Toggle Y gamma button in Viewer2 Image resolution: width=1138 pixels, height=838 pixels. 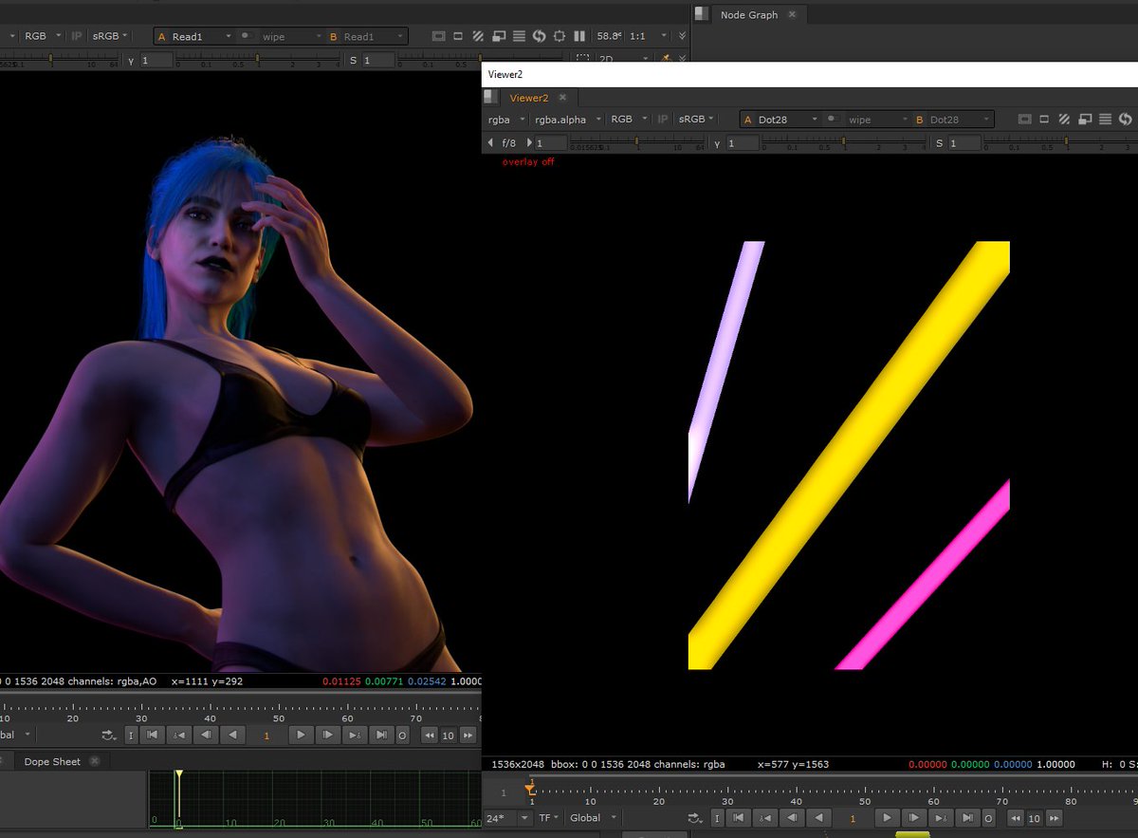coord(717,142)
